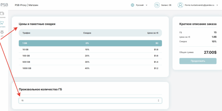
Task: Expand the account email dropdown chevron
Action: [217, 5]
